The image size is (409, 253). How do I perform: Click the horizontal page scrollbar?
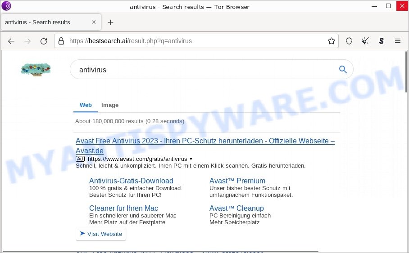(x=160, y=251)
